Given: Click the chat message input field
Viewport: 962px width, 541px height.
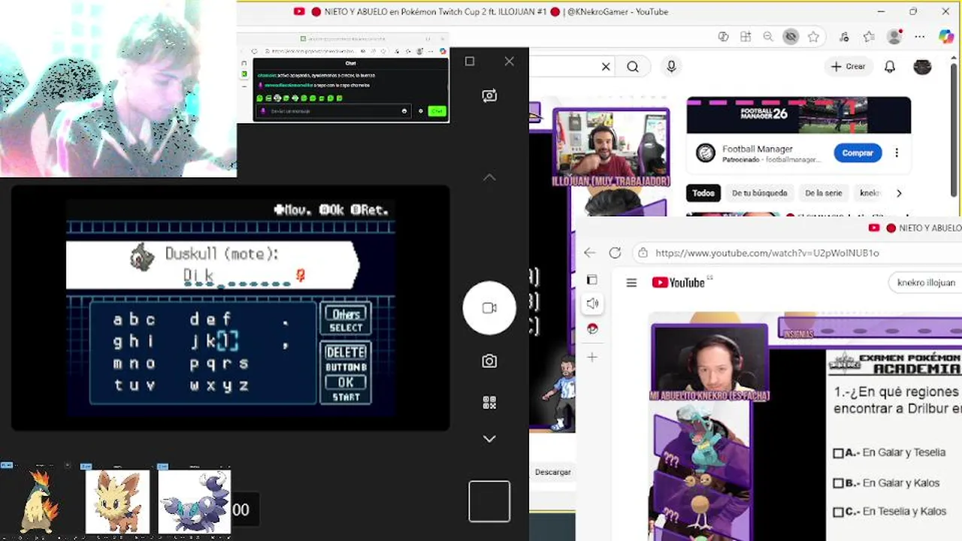Looking at the screenshot, I should (333, 111).
